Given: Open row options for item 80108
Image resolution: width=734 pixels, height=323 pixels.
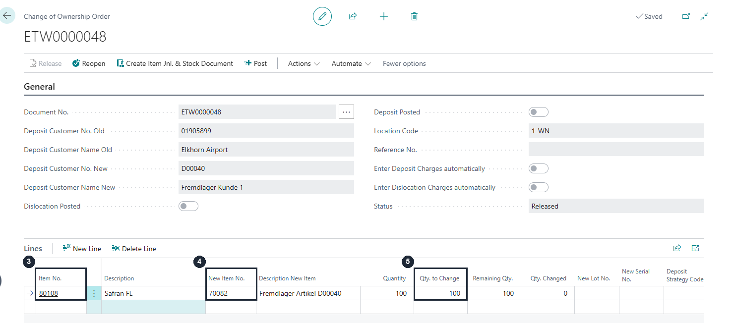Looking at the screenshot, I should point(94,293).
